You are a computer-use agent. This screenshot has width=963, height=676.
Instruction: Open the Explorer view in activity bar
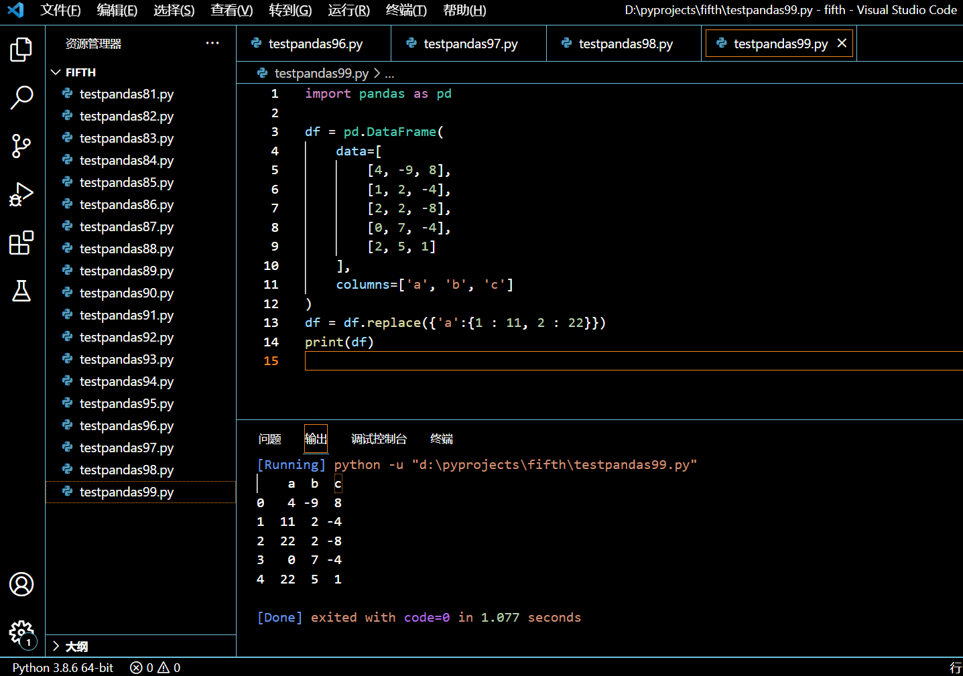click(21, 50)
